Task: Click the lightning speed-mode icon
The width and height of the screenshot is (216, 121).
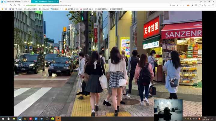Action: tap(177, 5)
